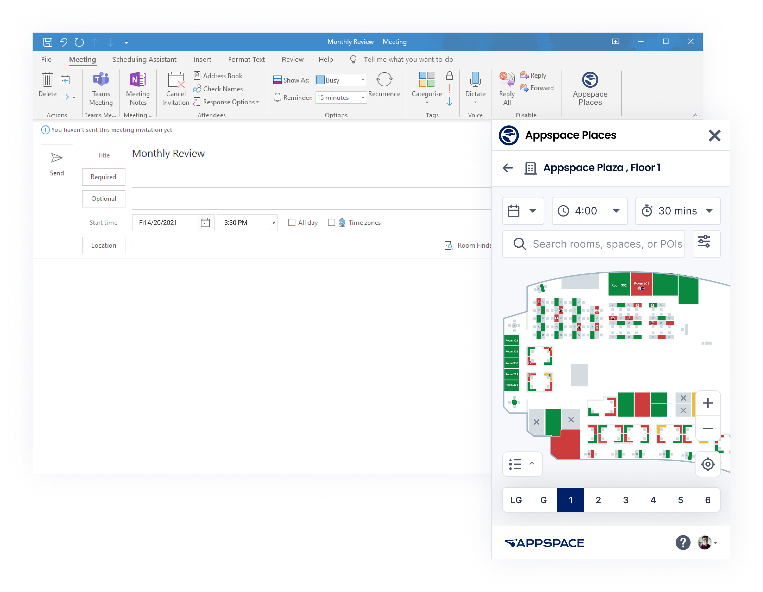Cancel Invitation via the calendar X icon
Image resolution: width=763 pixels, height=592 pixels.
point(176,80)
